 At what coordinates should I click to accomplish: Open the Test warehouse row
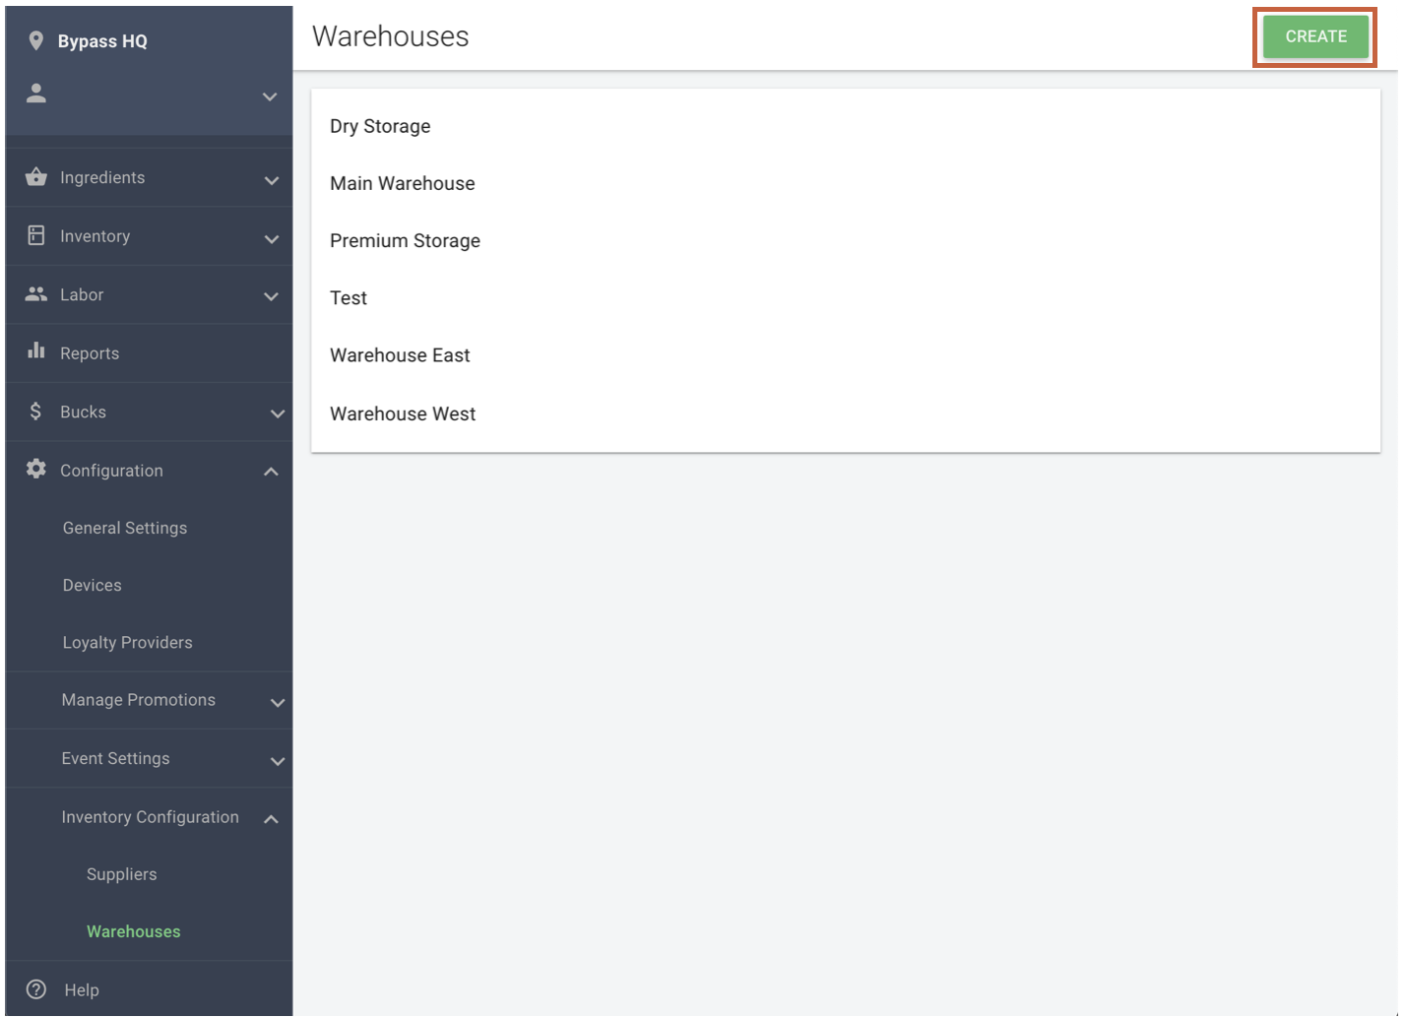pyautogui.click(x=846, y=297)
